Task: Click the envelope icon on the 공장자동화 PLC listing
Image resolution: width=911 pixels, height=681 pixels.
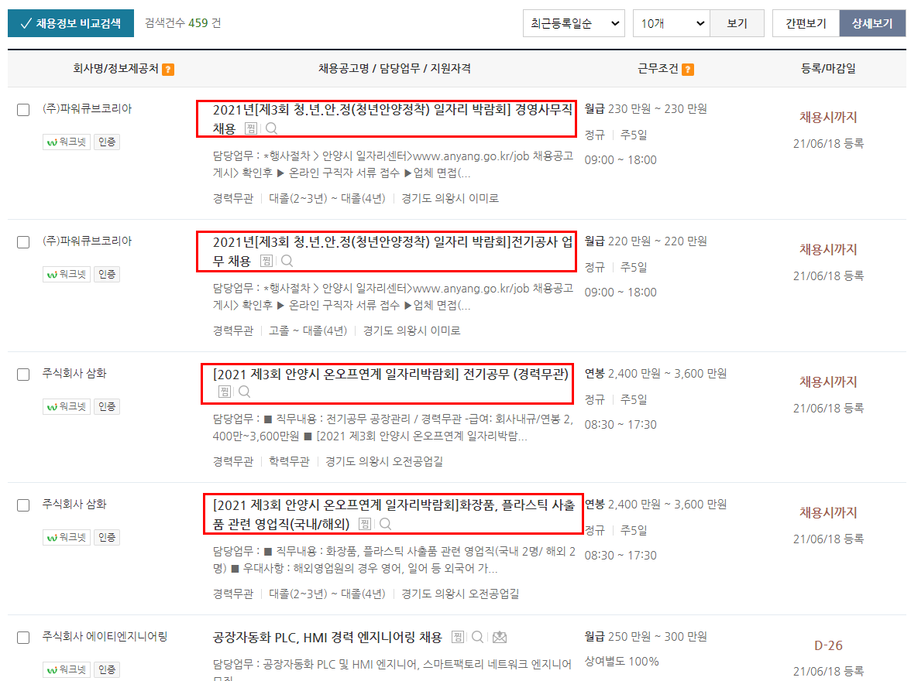Action: (500, 638)
